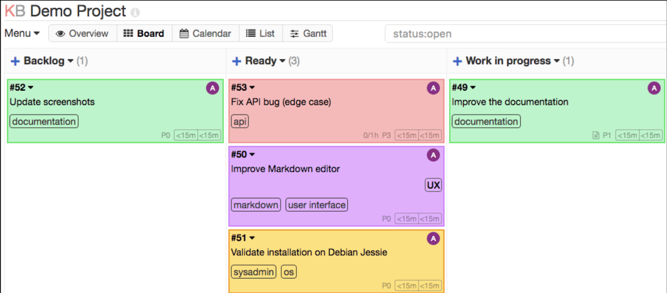Expand the Ready column dropdown
This screenshot has height=293, width=667.
click(x=282, y=61)
